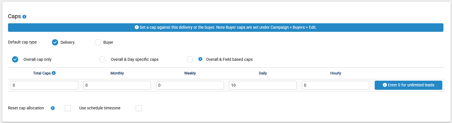Choose Overall & Day specific caps option
Screen dimensions: 452x123
click(102, 59)
